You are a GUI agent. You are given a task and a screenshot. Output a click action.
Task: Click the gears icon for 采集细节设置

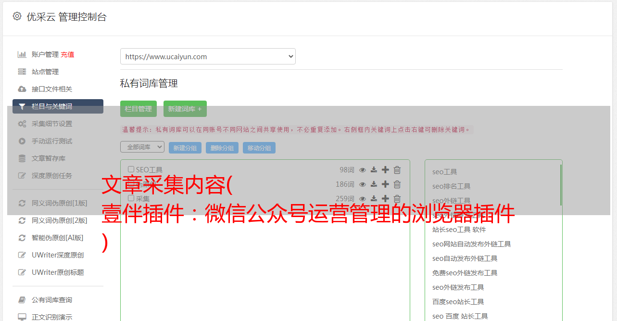(22, 124)
